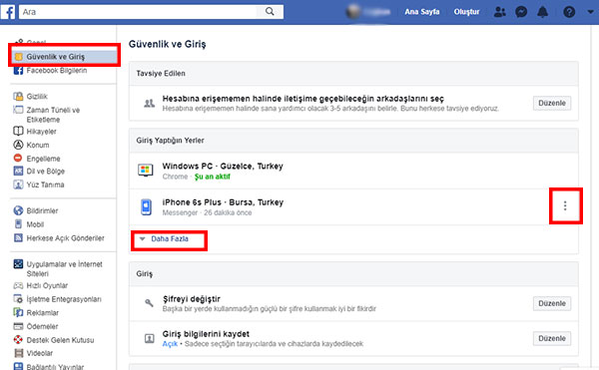Click the profile picture in top bar
The width and height of the screenshot is (599, 370).
[x=353, y=12]
